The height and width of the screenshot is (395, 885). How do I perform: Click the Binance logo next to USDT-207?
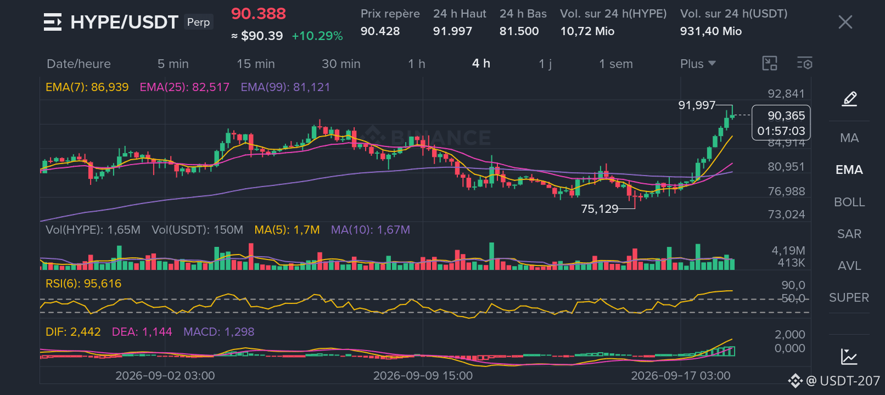click(x=796, y=381)
